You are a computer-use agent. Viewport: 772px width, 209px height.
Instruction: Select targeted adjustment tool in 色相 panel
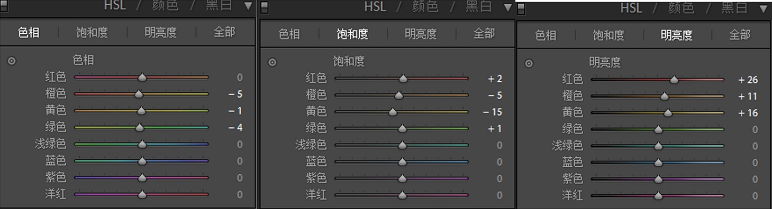click(x=11, y=61)
